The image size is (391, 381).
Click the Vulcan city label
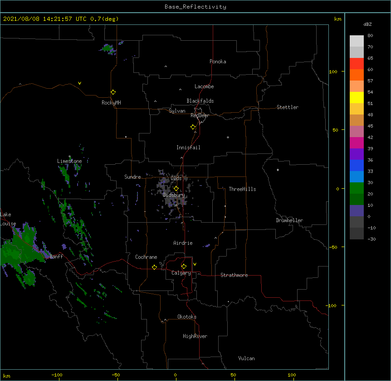[x=246, y=358]
